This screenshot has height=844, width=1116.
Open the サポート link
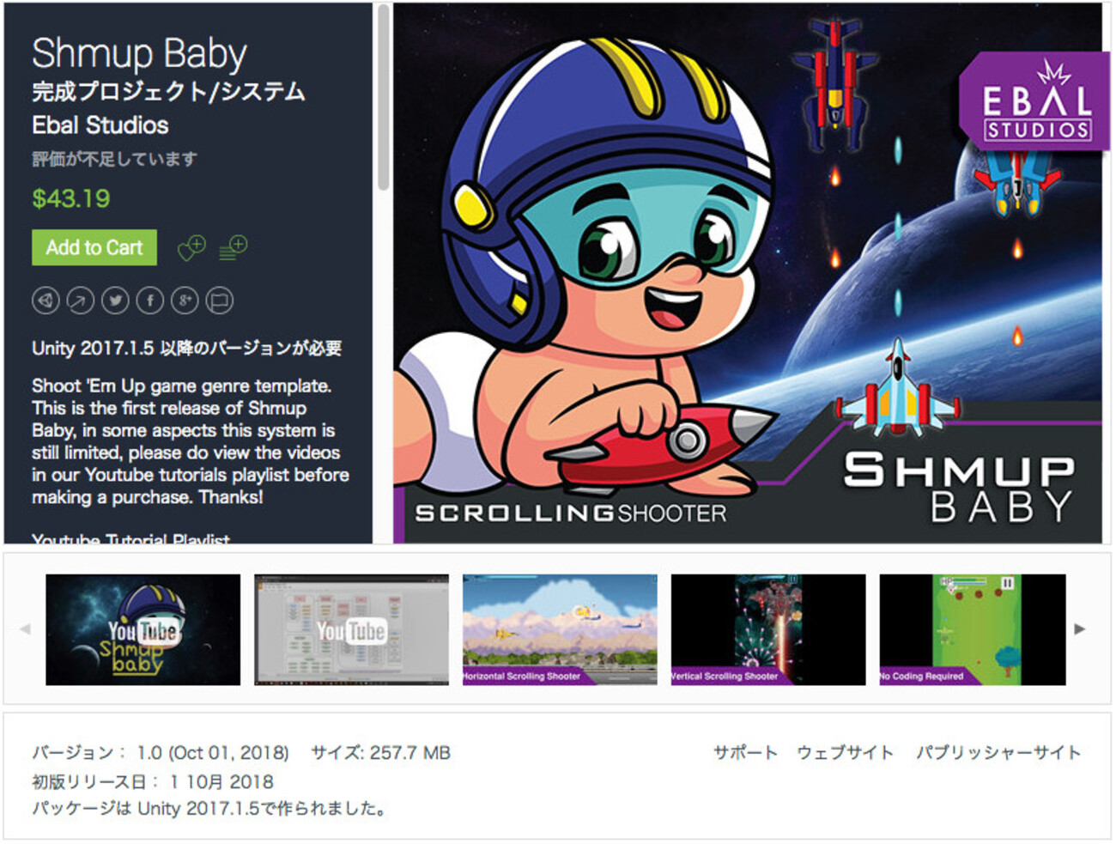point(745,753)
